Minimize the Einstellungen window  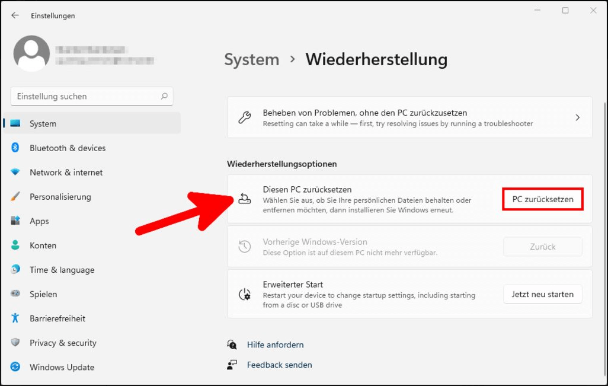point(537,11)
